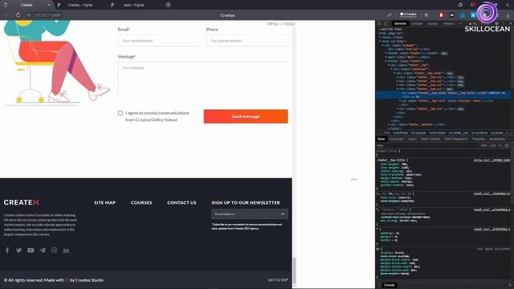Open the DOM Breakpoints tab
514x289 pixels.
point(456,139)
